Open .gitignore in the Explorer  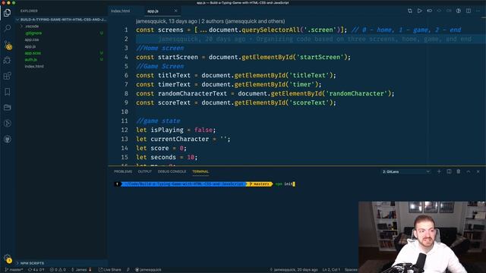[33, 33]
